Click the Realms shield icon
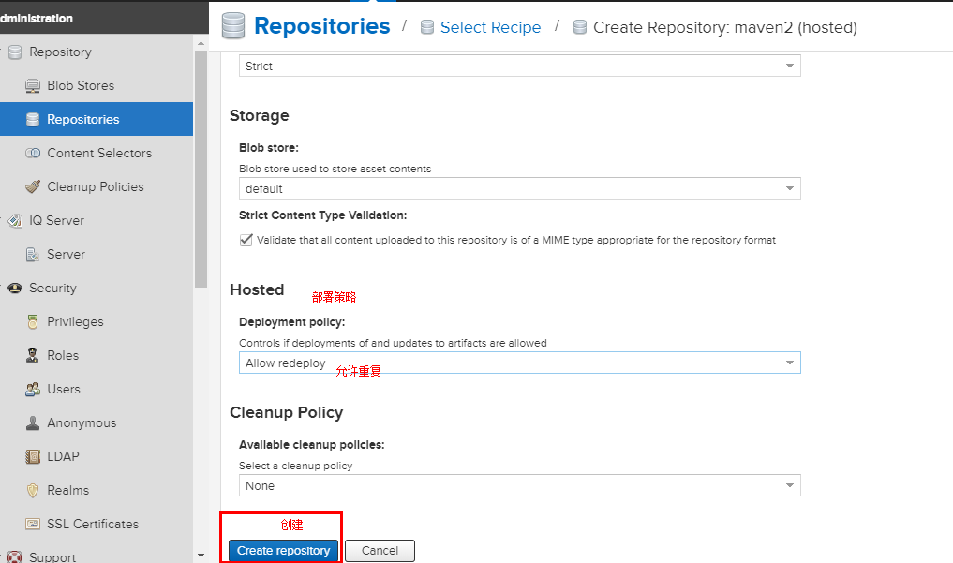Image resolution: width=953 pixels, height=563 pixels. tap(33, 491)
